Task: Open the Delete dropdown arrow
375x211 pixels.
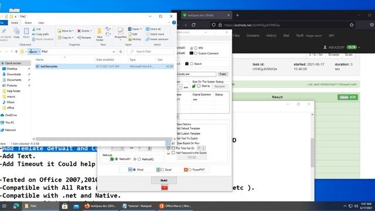Action: coord(91,31)
